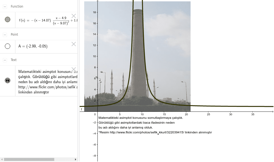Click y-axis tick label 18
Screen dimensions: 274x162
(x=94, y=12)
